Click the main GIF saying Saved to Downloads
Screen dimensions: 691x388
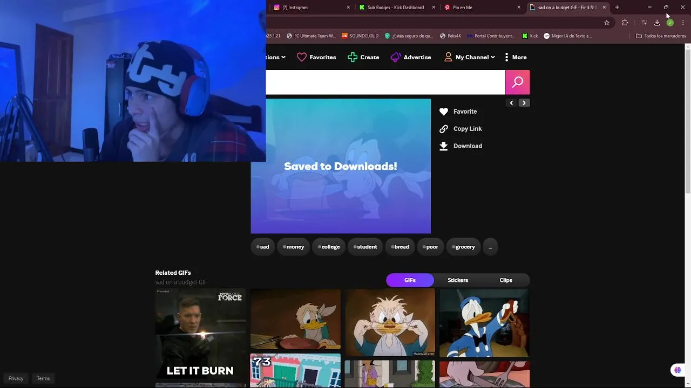pyautogui.click(x=341, y=166)
